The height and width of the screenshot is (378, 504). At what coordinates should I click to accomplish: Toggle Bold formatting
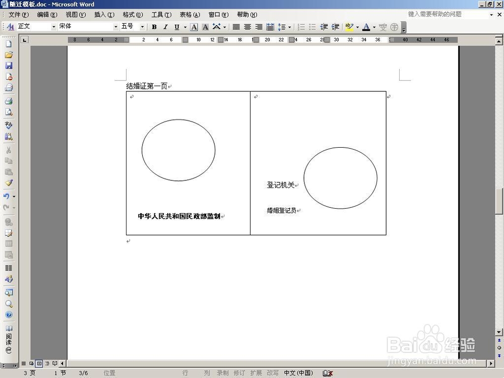pos(154,27)
